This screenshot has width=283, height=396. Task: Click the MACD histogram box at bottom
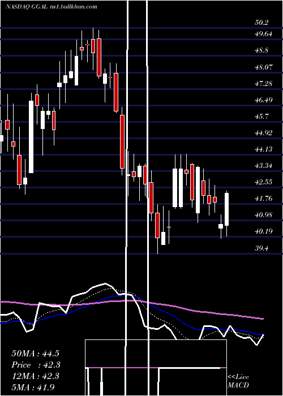[x=156, y=368]
